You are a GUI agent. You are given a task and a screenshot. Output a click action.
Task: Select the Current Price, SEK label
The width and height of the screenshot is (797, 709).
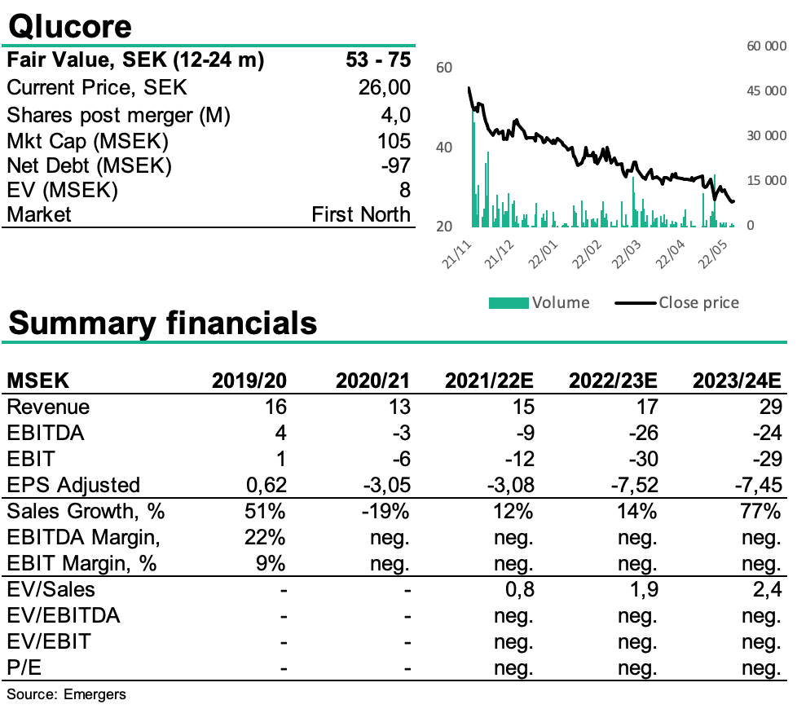pyautogui.click(x=97, y=87)
